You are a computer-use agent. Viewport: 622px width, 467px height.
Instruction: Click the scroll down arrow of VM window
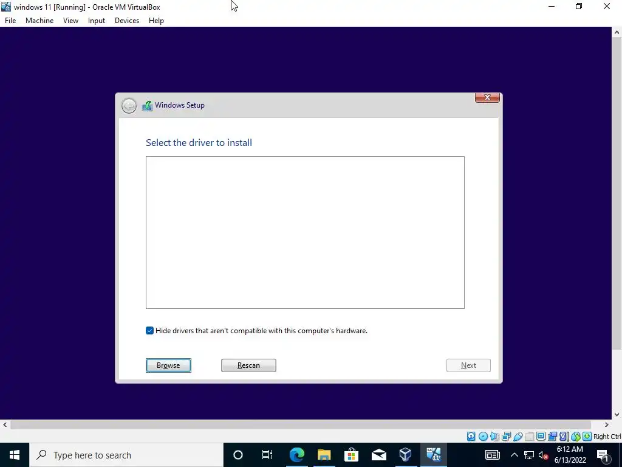pyautogui.click(x=617, y=414)
